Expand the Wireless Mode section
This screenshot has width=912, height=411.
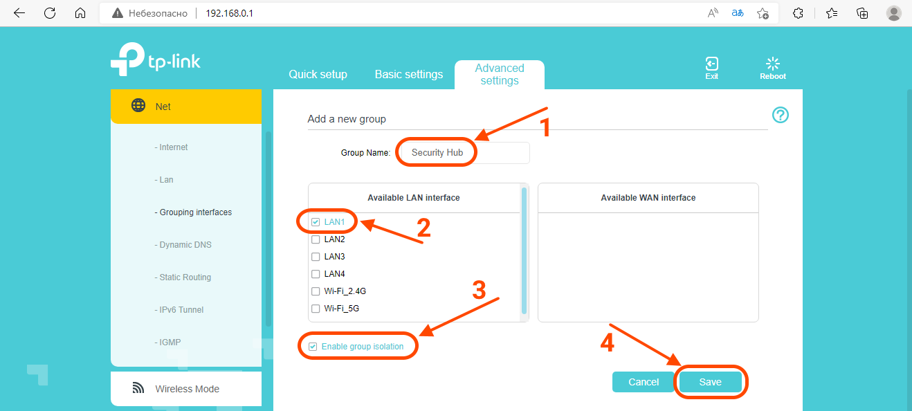pyautogui.click(x=186, y=389)
